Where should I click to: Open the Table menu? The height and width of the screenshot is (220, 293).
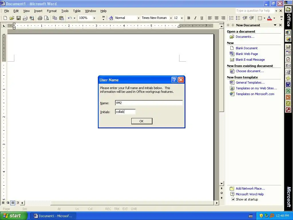[x=77, y=11]
